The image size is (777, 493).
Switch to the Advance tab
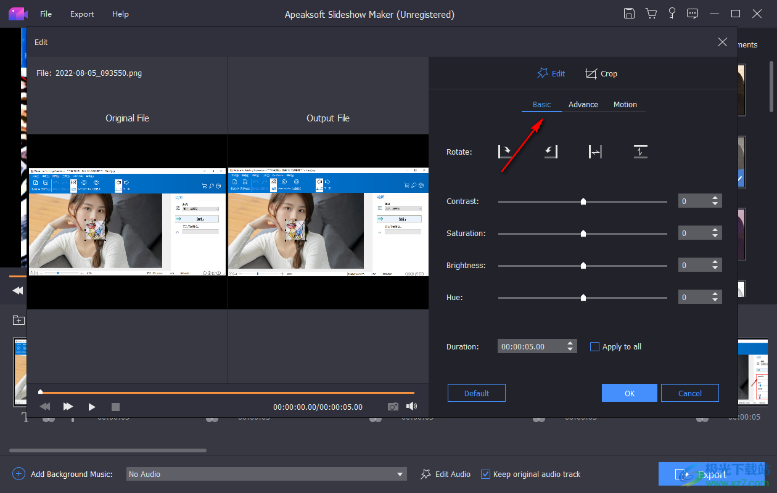[583, 104]
